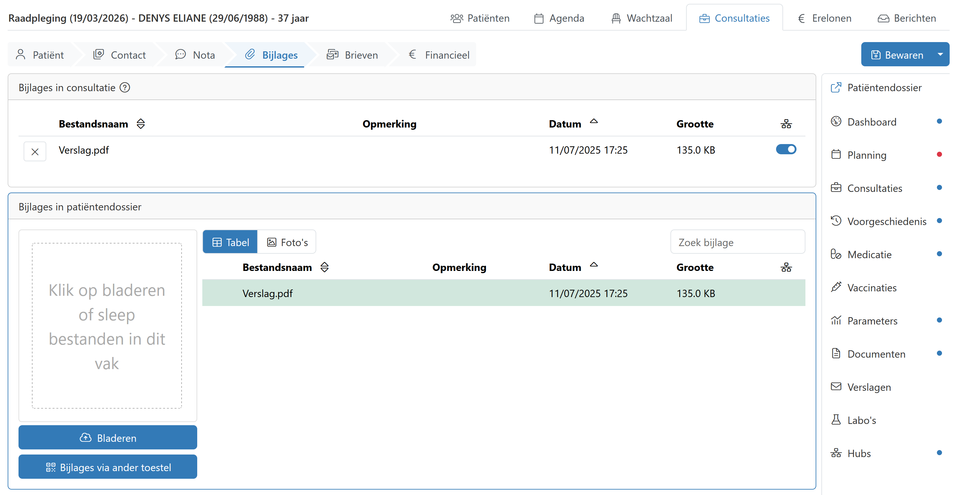Image resolution: width=957 pixels, height=495 pixels.
Task: Switch to Tabel view
Action: pos(230,242)
